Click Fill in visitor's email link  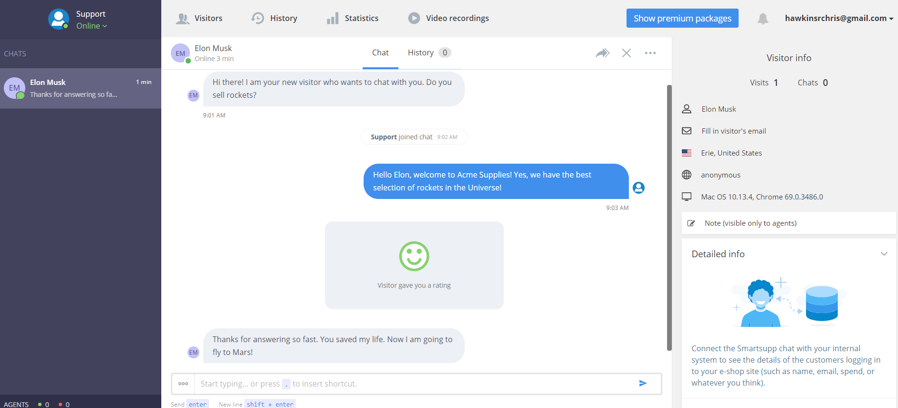click(x=733, y=131)
